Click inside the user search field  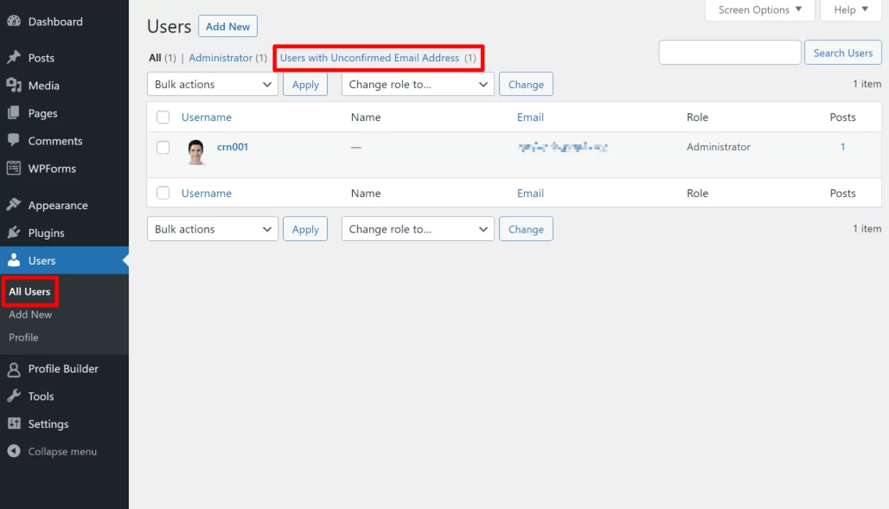[x=730, y=53]
